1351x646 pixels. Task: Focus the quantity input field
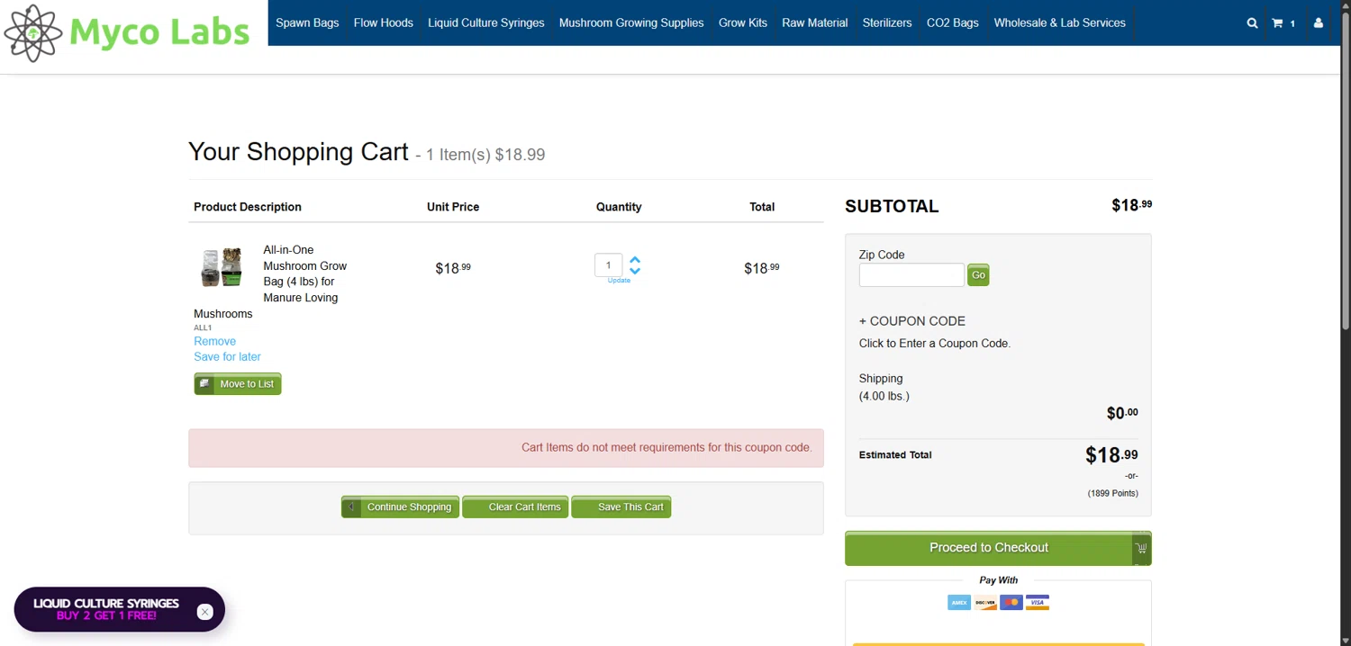608,265
